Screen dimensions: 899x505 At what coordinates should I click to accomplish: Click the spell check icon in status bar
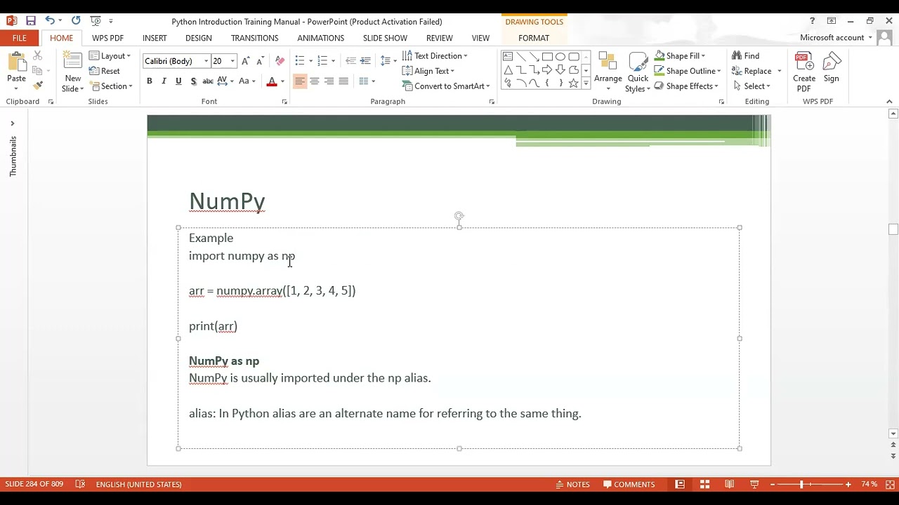click(80, 484)
